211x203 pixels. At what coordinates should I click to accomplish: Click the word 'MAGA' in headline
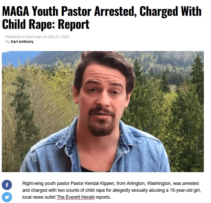(16, 11)
